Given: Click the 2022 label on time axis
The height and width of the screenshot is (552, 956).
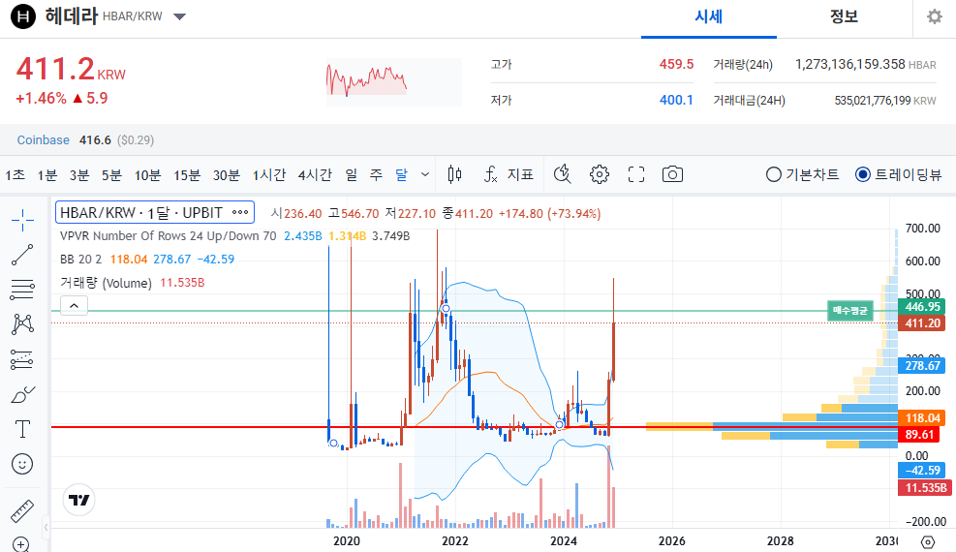Looking at the screenshot, I should (x=455, y=541).
